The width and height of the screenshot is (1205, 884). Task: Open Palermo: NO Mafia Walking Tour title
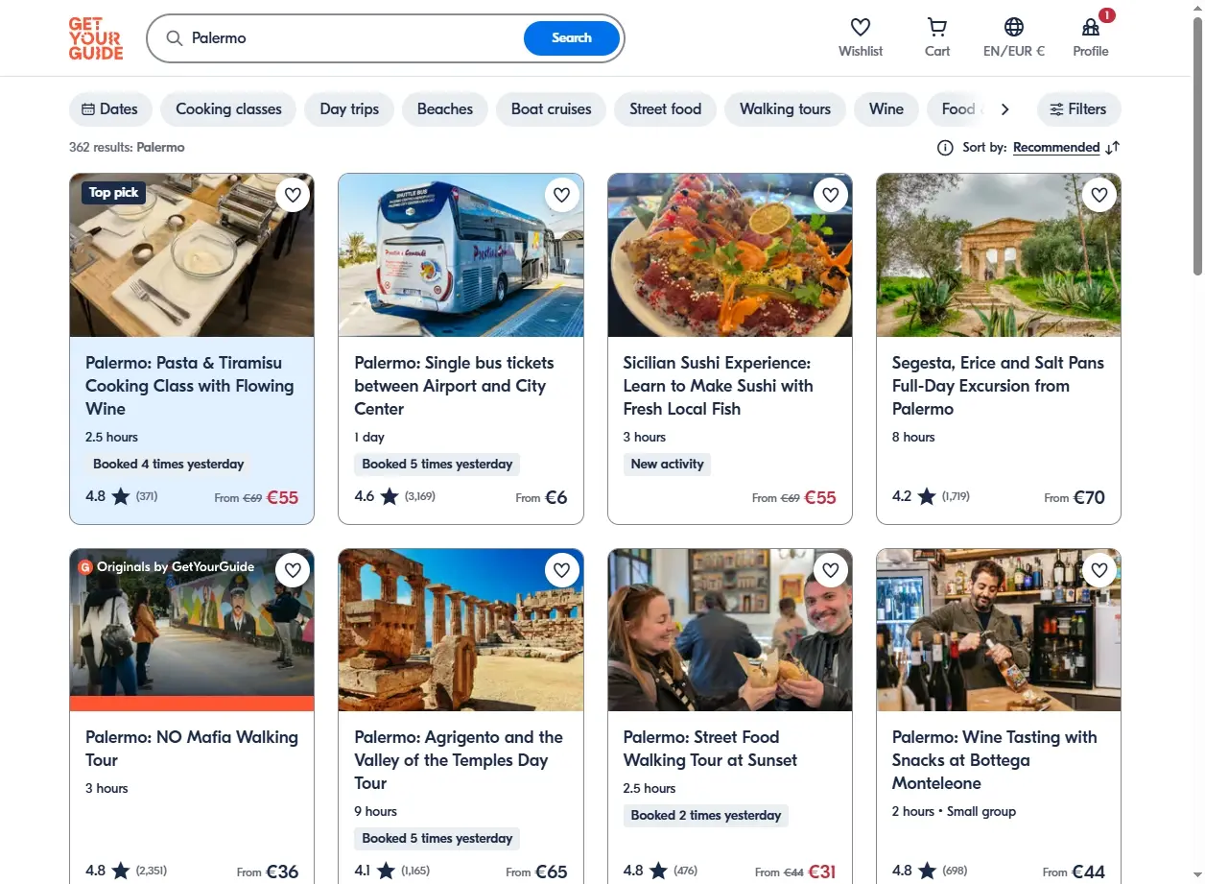(192, 749)
